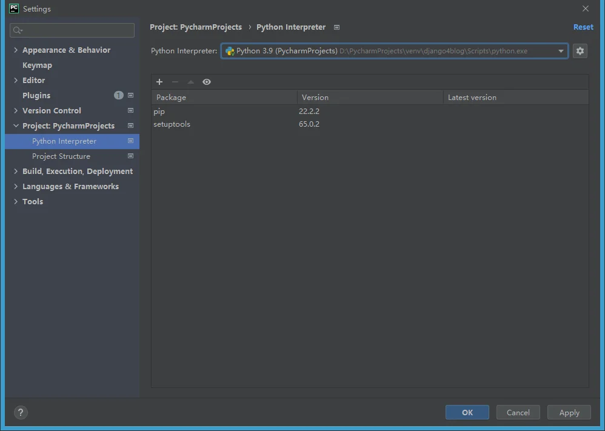Select Tools category label
Screen dimensions: 605x431
33,201
